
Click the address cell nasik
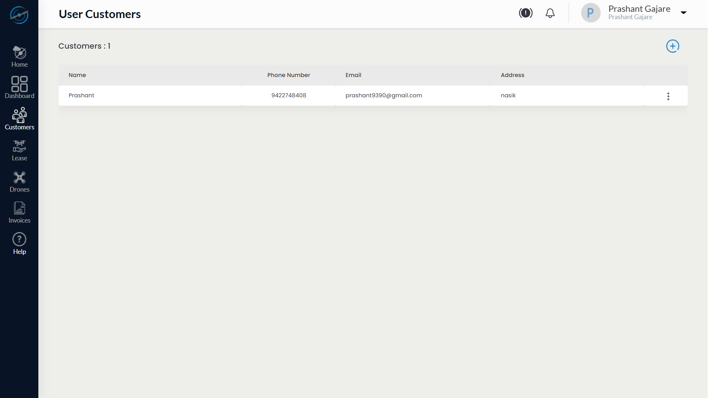click(508, 95)
